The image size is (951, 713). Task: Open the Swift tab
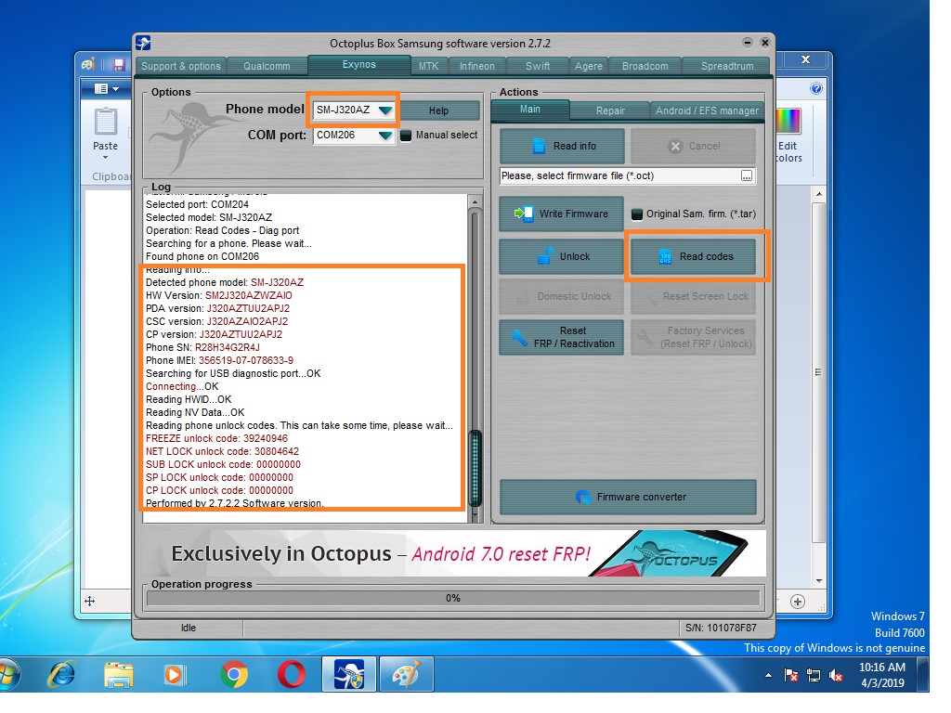point(538,66)
